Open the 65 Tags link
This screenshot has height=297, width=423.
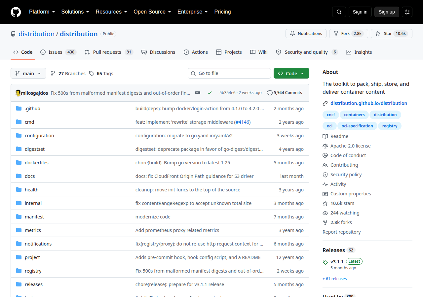click(101, 74)
